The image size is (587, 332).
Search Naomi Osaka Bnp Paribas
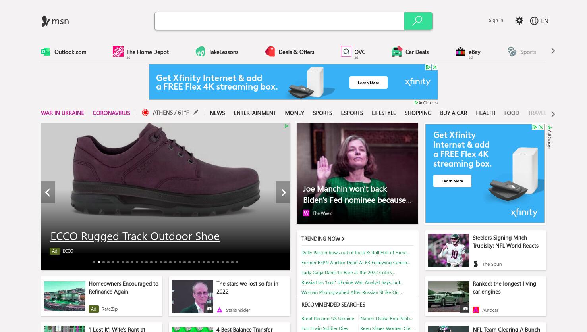coord(387,319)
